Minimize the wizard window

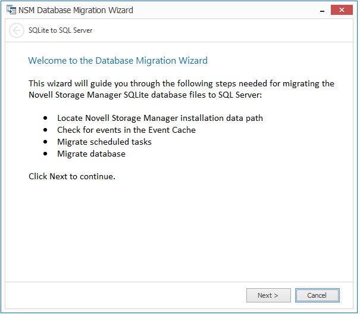[322, 10]
